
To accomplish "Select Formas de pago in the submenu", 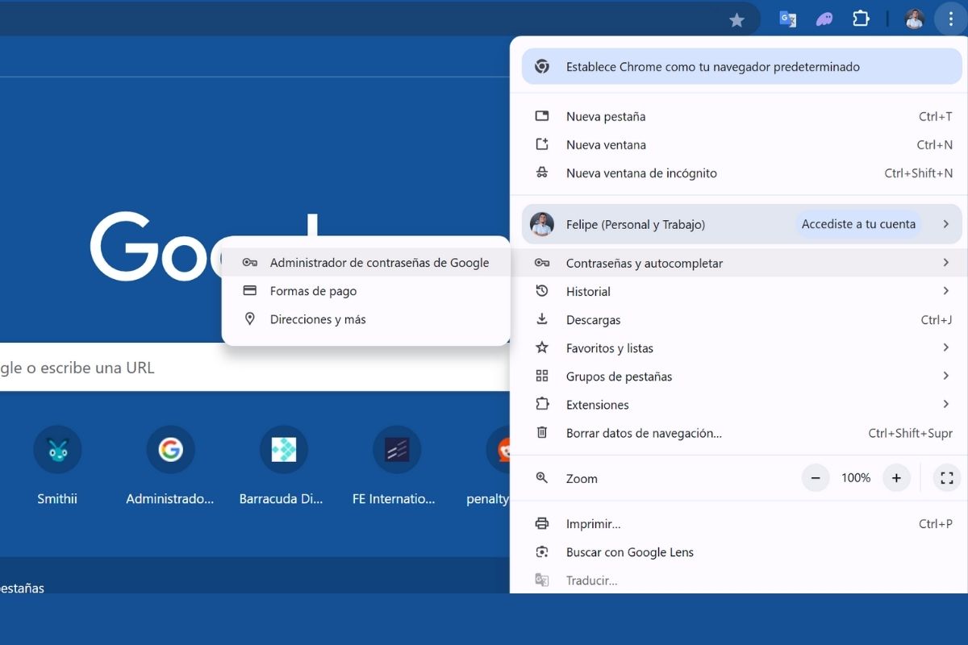I will tap(313, 290).
